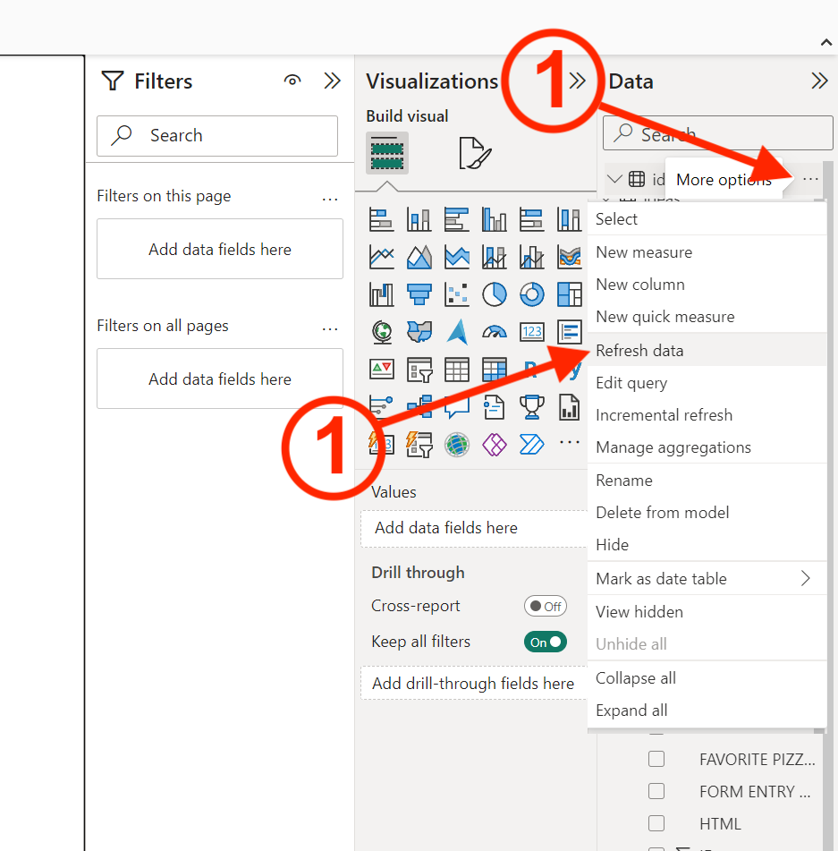
Task: Tick the FAVORITE PIZZ... field checkbox
Action: [656, 759]
